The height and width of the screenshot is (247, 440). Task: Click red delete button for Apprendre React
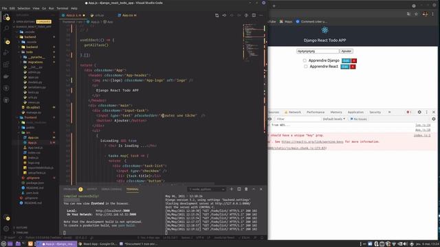click(x=353, y=67)
